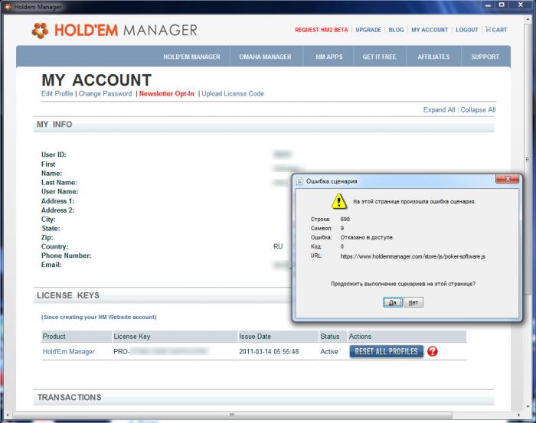Click the red question mark help icon
The width and height of the screenshot is (536, 423).
click(433, 351)
